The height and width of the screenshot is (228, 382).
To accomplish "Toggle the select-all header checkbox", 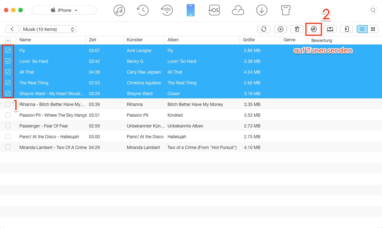I will (x=8, y=41).
